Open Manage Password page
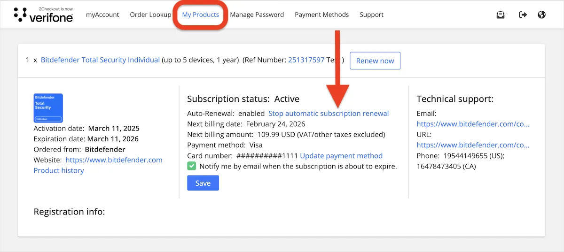Image resolution: width=564 pixels, height=252 pixels. pyautogui.click(x=257, y=15)
